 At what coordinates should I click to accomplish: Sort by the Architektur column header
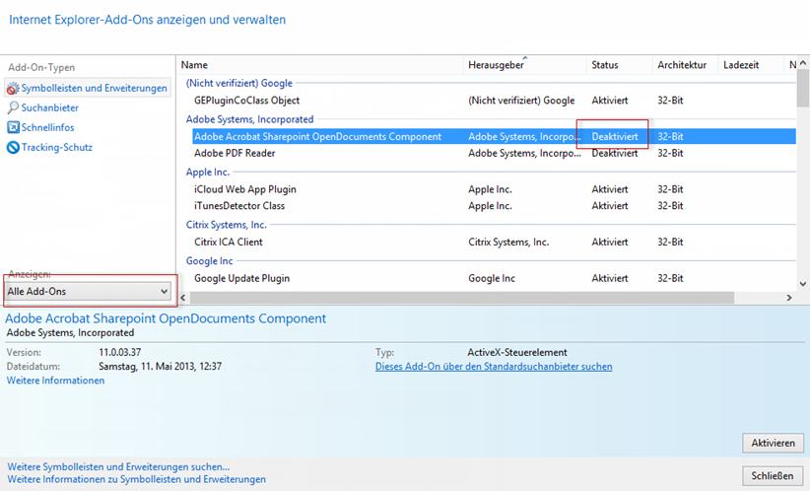click(x=685, y=65)
